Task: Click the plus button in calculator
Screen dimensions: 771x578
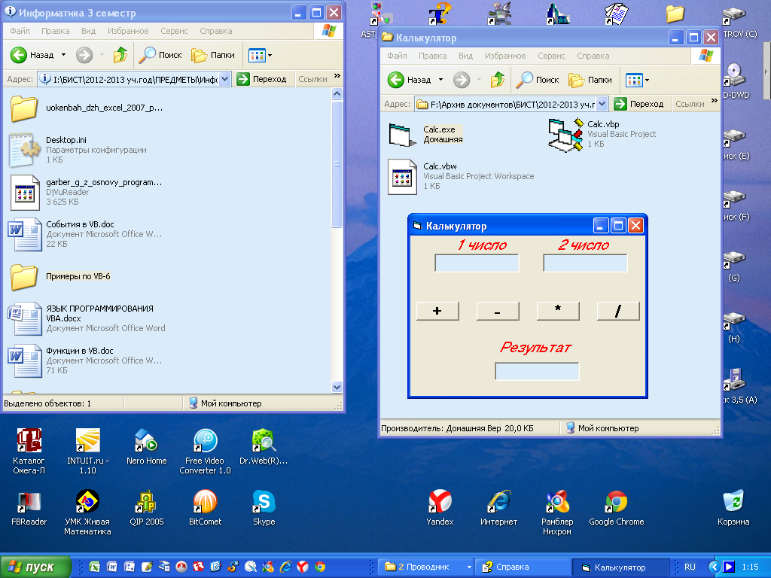Action: 437,311
